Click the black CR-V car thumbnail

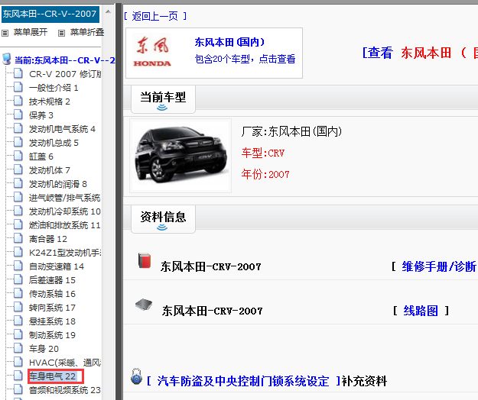(180, 156)
